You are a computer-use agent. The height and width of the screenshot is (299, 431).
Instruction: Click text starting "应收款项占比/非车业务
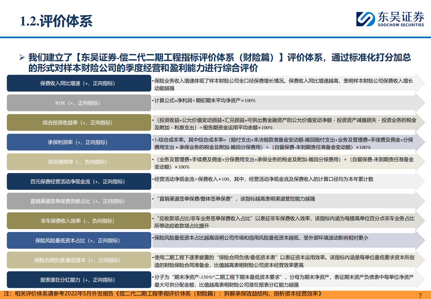tap(284, 222)
